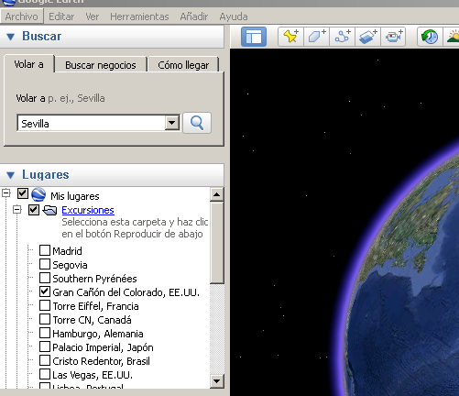Uncheck the Excursiones folder checkbox
The width and height of the screenshot is (459, 396).
[x=34, y=210]
